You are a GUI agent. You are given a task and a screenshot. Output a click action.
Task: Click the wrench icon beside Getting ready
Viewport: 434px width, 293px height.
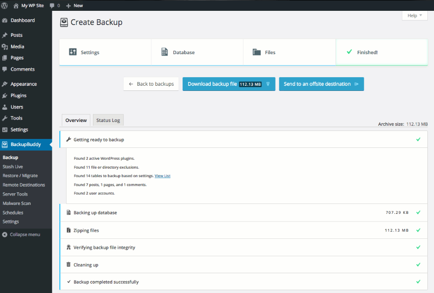tap(69, 139)
